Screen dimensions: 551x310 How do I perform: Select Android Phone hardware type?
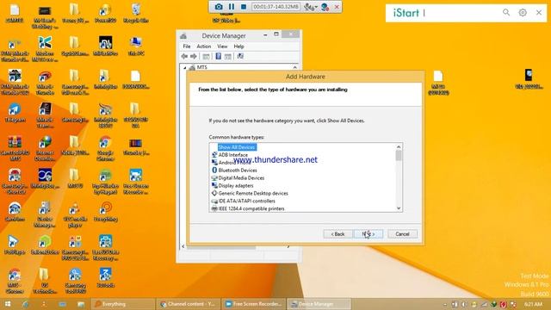pyautogui.click(x=235, y=163)
